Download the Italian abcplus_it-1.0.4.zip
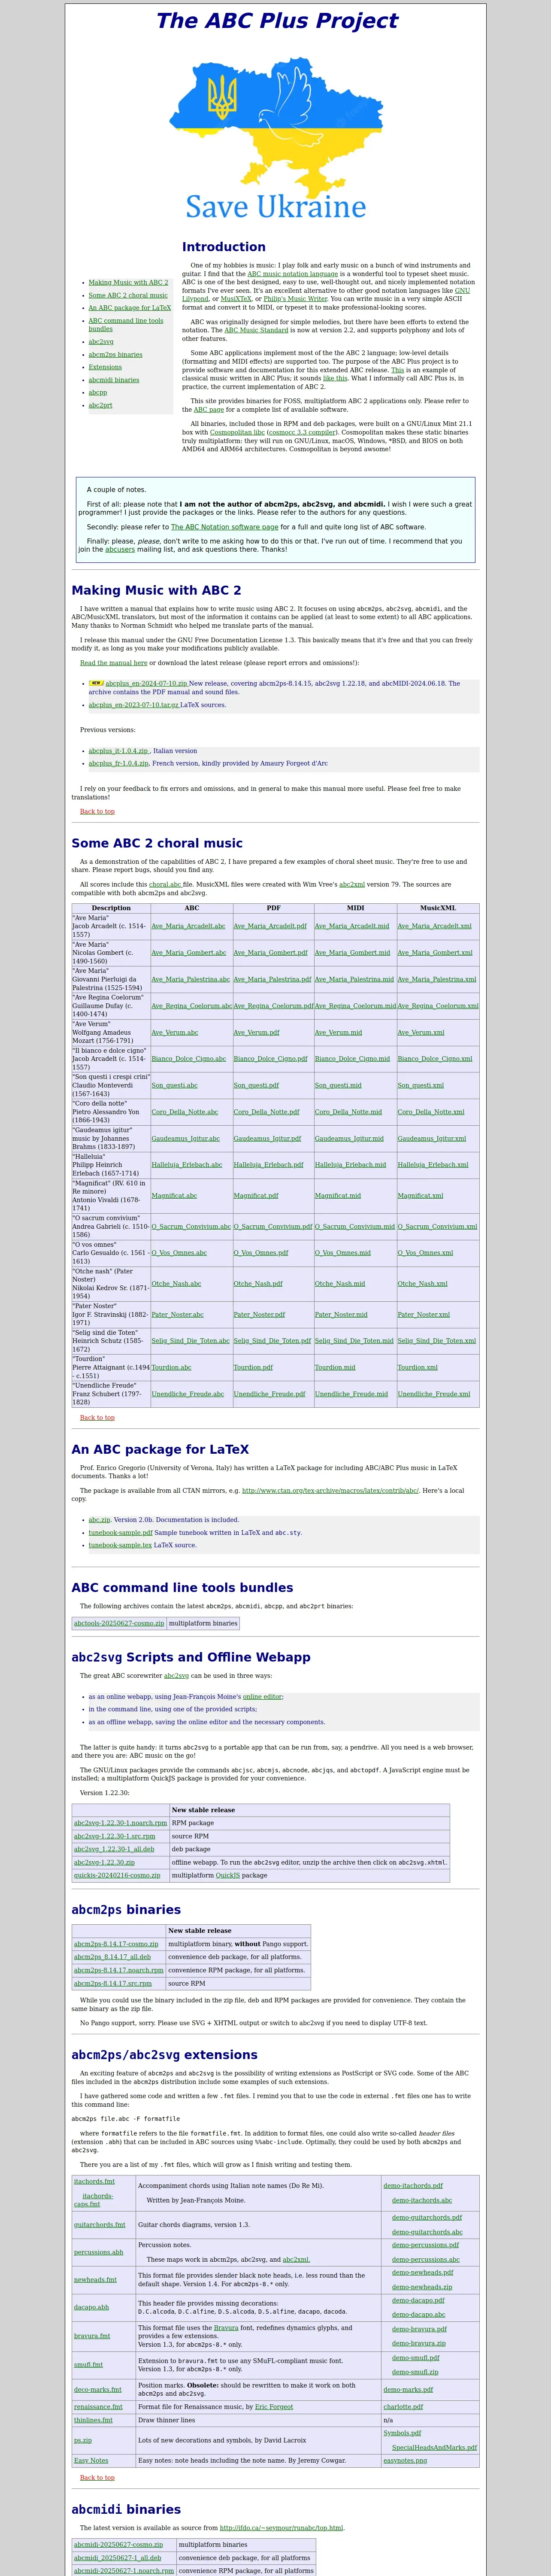 tap(118, 750)
